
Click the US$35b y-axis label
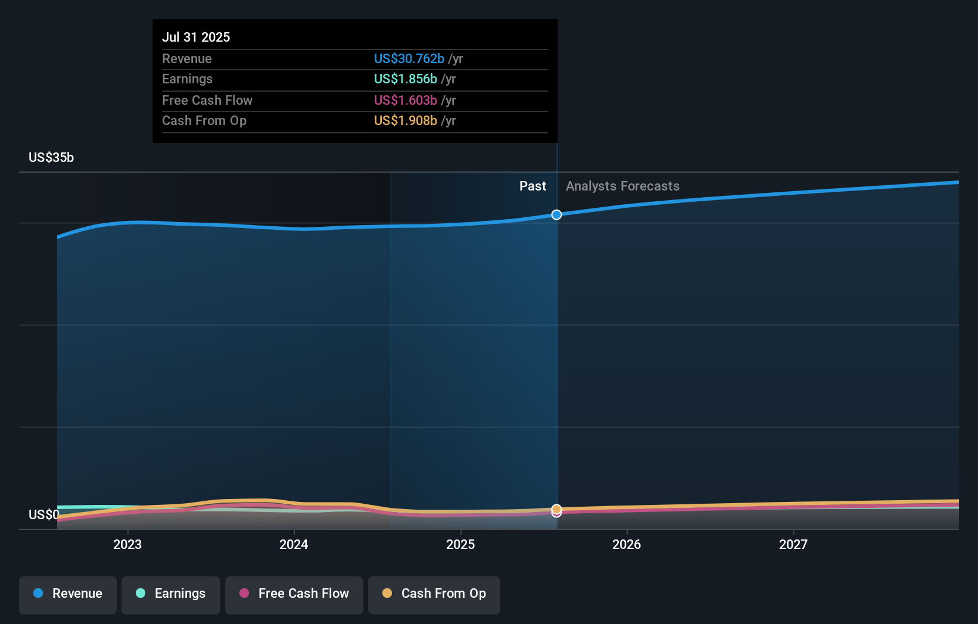[x=51, y=158]
